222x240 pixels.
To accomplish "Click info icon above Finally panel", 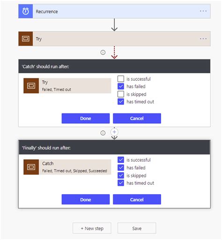I will coord(103,133).
